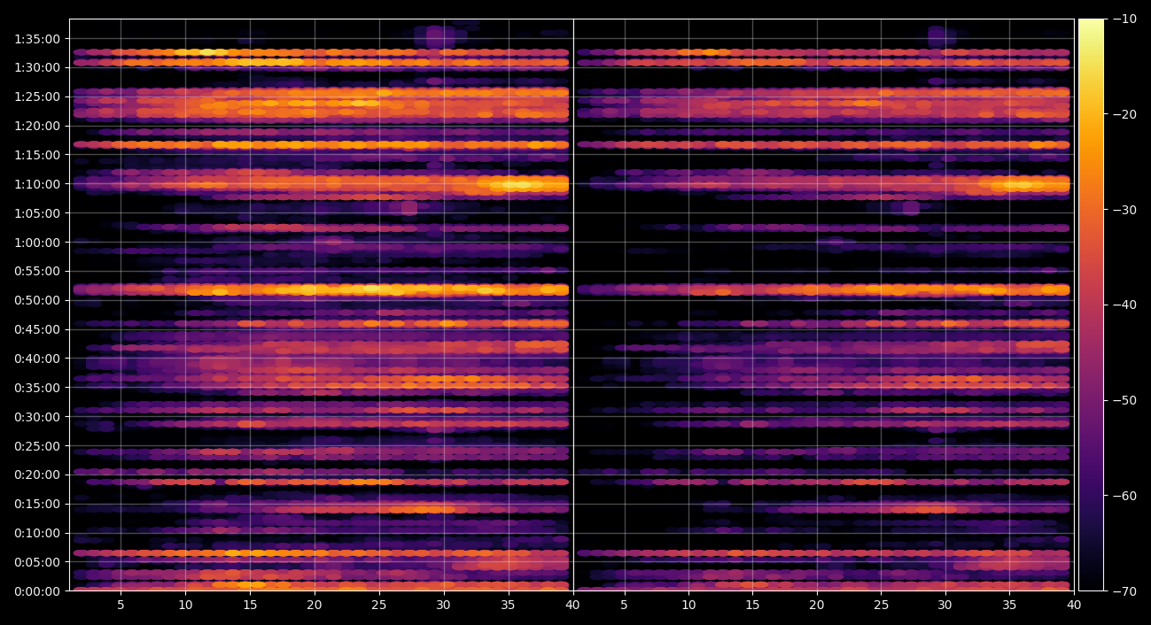Image resolution: width=1151 pixels, height=625 pixels.
Task: Select the 0:50:00 y-axis tick label
Action: click(x=37, y=300)
